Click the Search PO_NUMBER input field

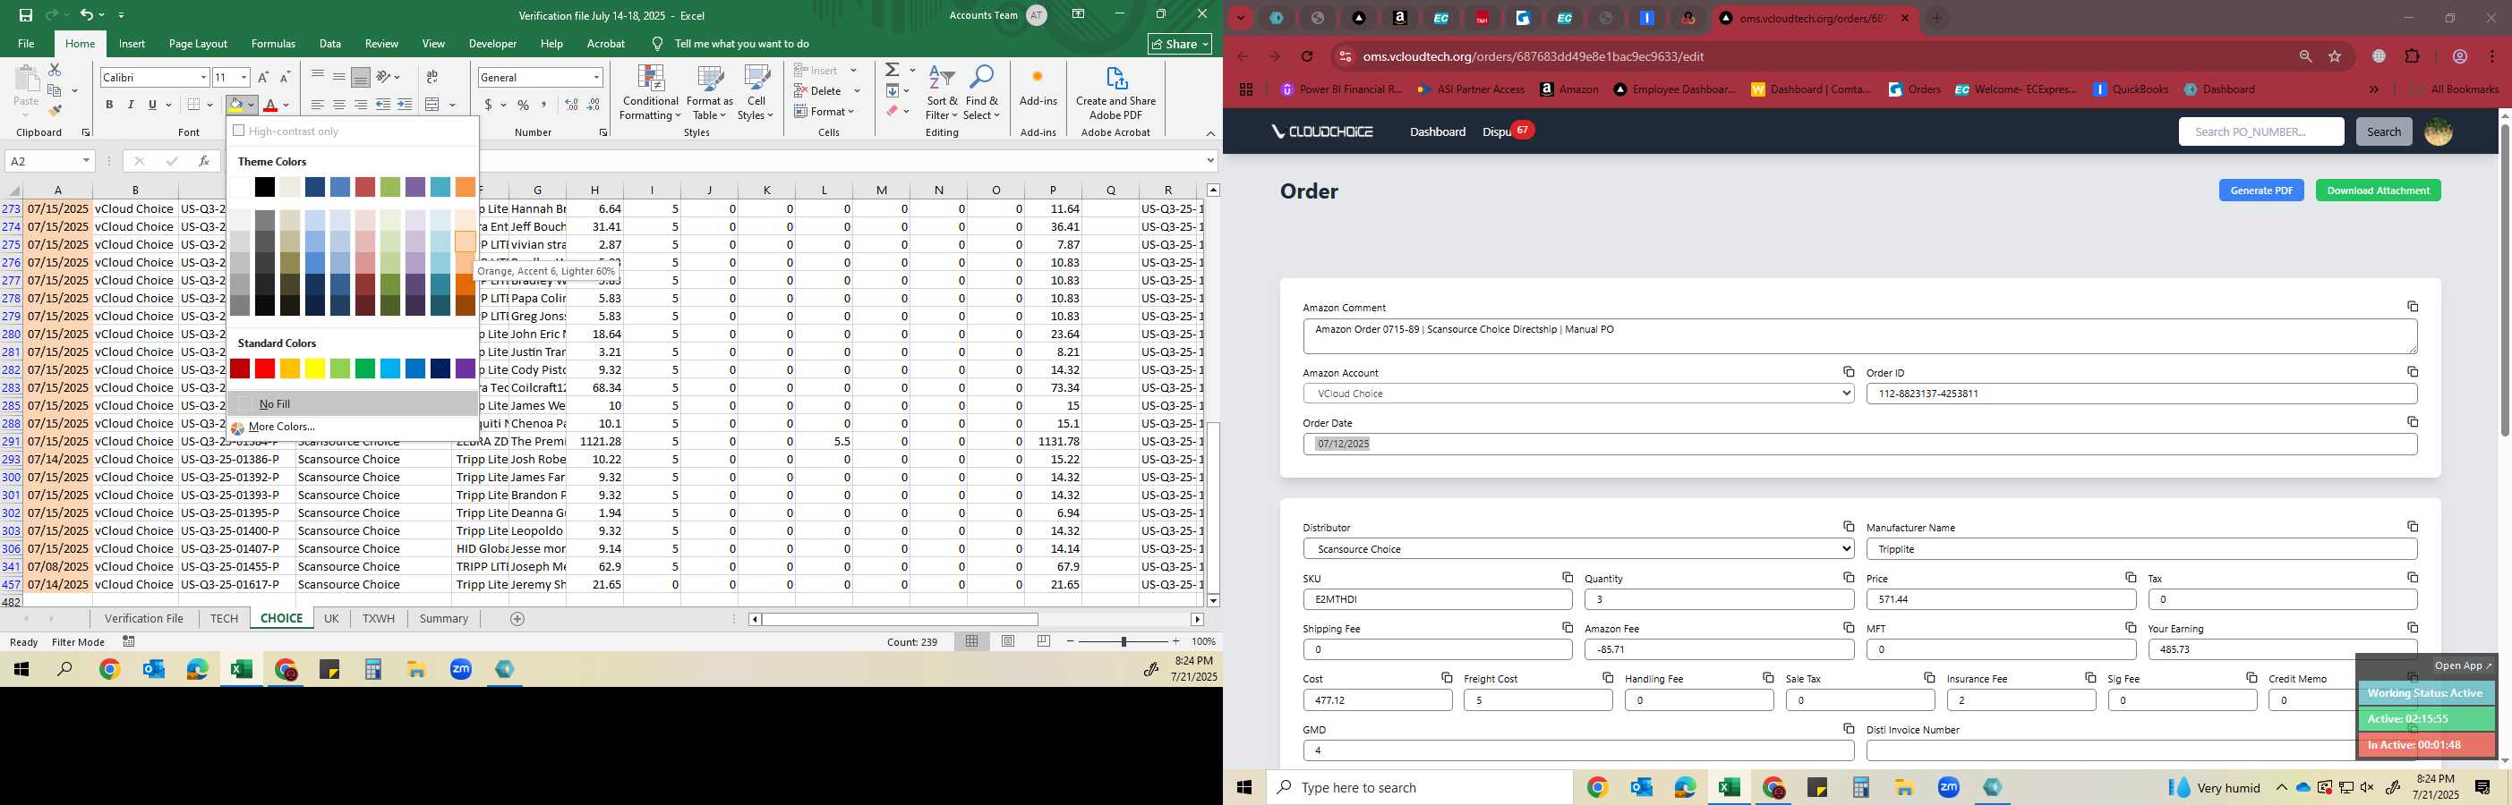[x=2260, y=131]
